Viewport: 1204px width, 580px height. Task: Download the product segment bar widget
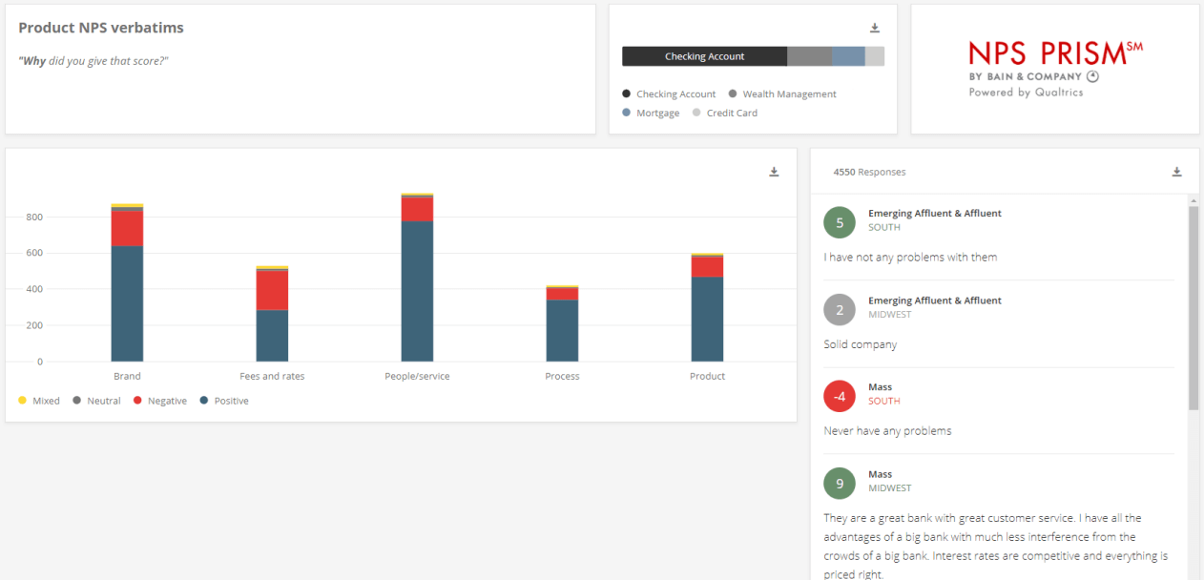[x=875, y=29]
